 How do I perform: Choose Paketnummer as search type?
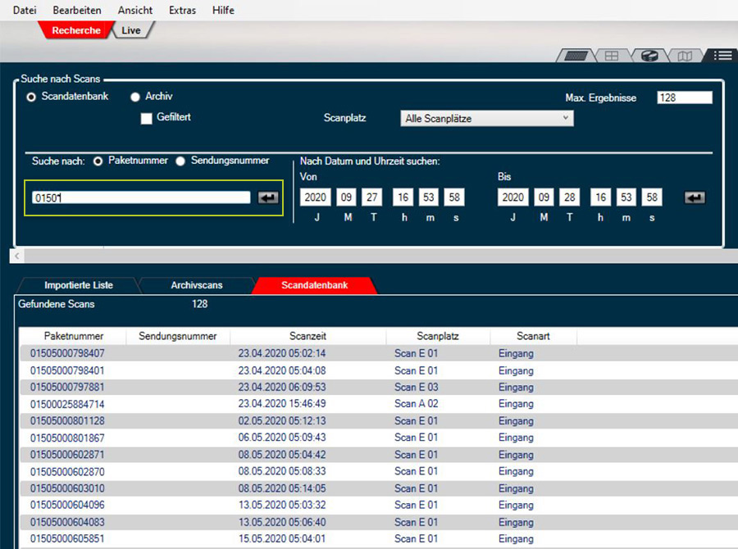coord(98,161)
